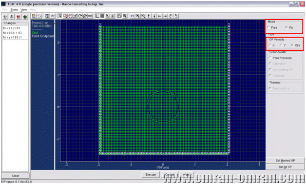Viewport: 306px width, 184px height.
Task: Click the Execute button
Action: coord(151,174)
